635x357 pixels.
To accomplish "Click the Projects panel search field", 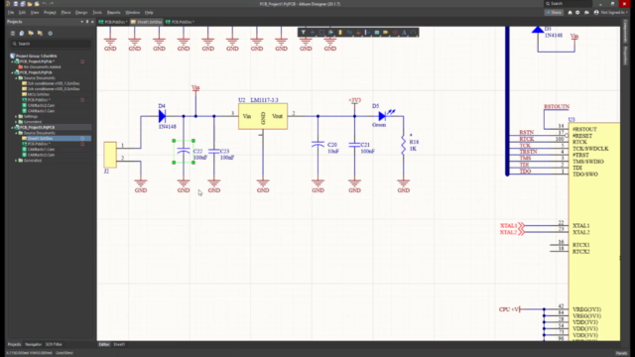I will coord(51,44).
